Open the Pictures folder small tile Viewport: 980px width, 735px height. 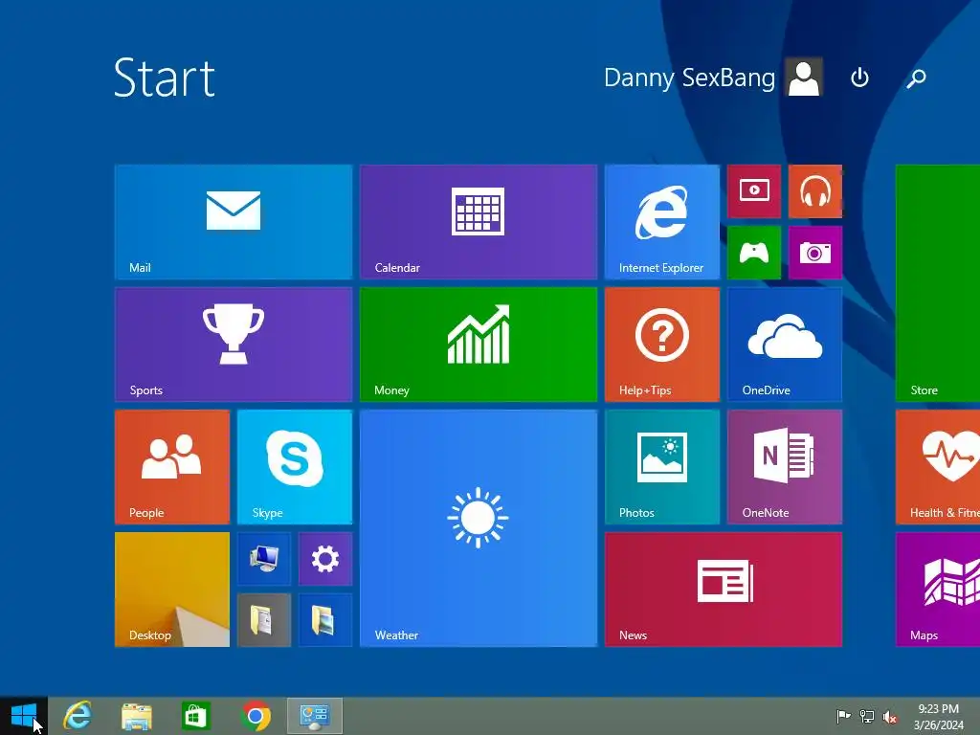(325, 620)
